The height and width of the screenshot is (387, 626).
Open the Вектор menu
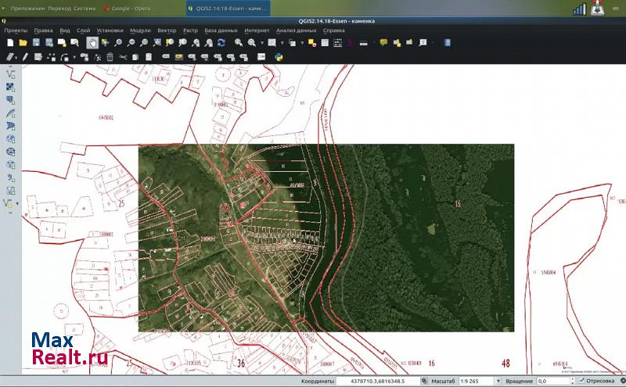166,30
